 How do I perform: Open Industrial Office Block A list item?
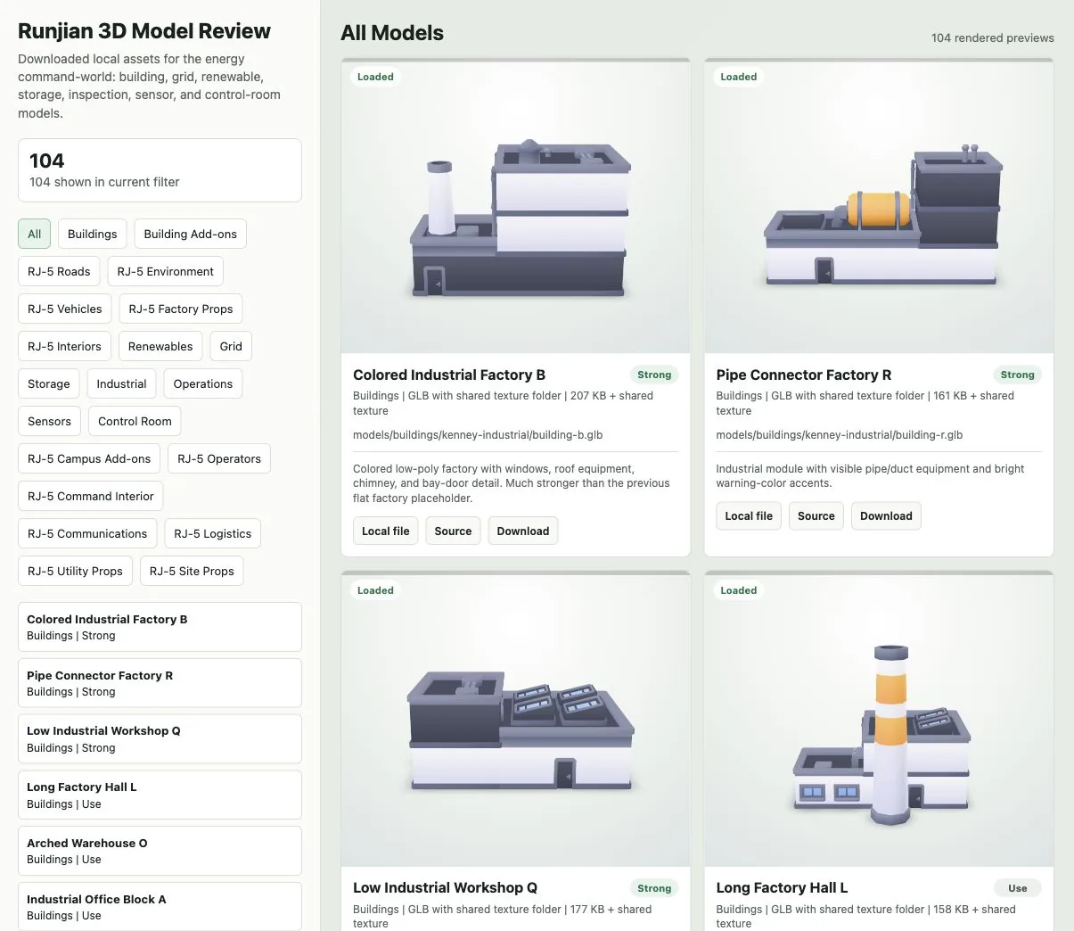coord(160,906)
